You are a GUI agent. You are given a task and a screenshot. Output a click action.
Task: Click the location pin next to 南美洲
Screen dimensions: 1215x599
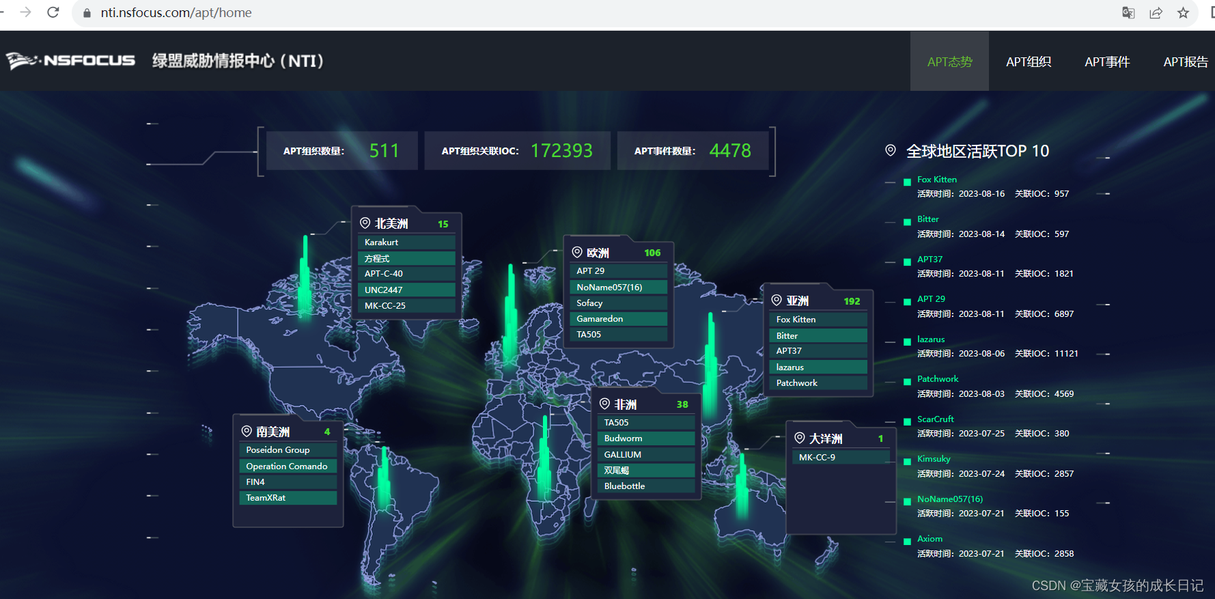(x=247, y=431)
